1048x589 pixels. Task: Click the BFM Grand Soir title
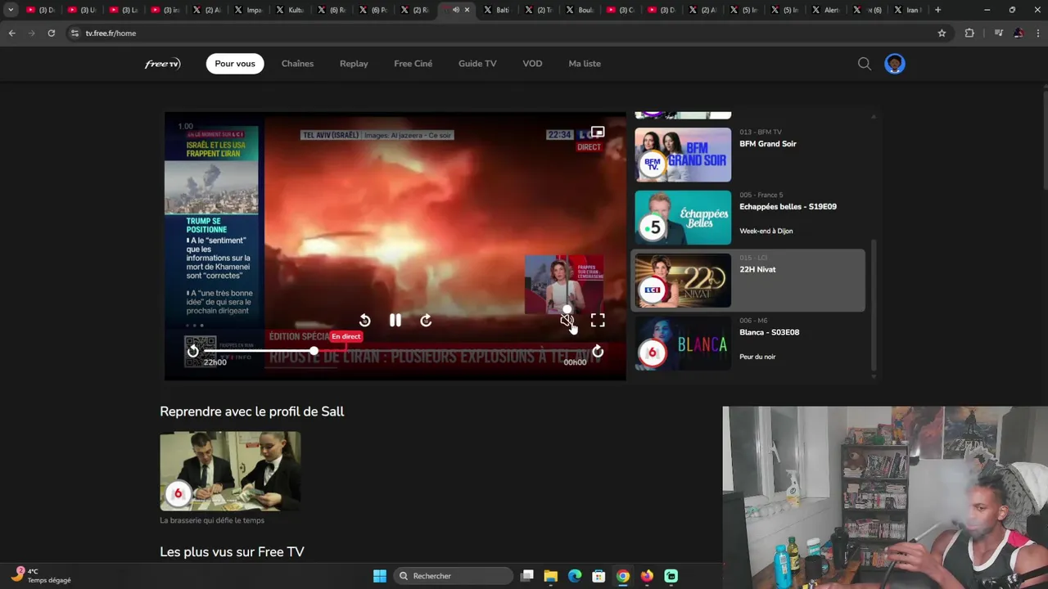(767, 144)
